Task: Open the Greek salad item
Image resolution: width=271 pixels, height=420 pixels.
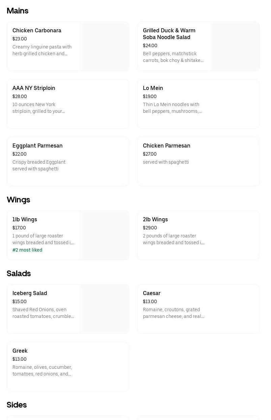Action: (x=20, y=351)
